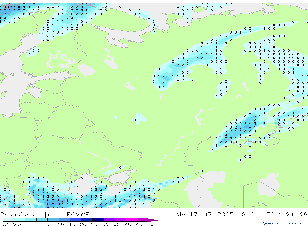
Task: Select the 30–35 mm violet legend swatch
Action: tap(109, 220)
